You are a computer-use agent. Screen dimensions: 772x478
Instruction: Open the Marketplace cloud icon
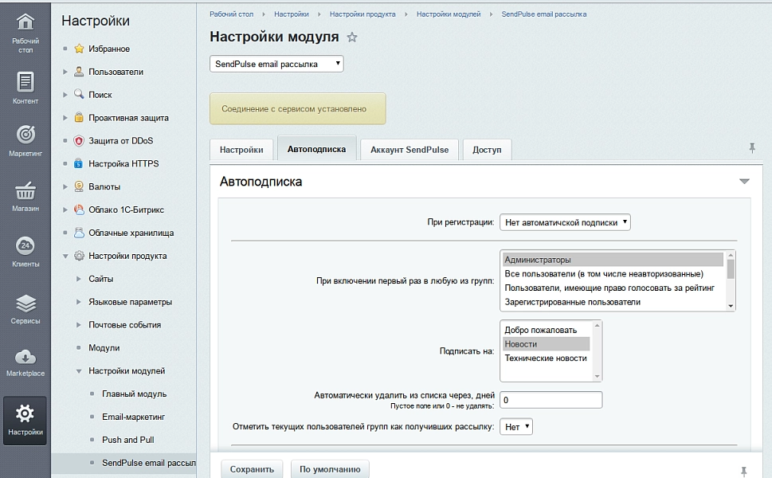click(x=25, y=357)
